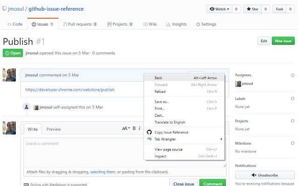Star the repository

click(x=252, y=9)
